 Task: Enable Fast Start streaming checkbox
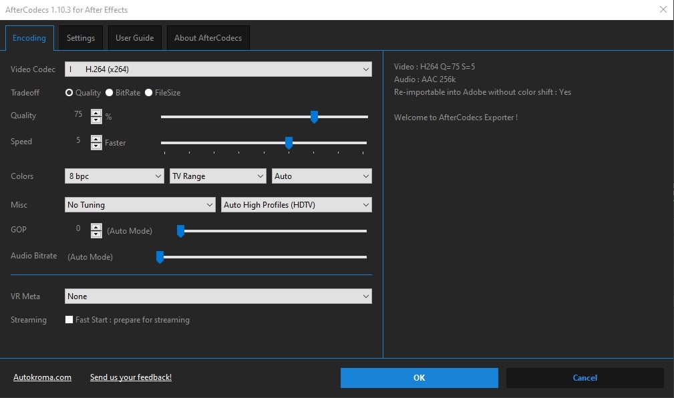click(69, 320)
